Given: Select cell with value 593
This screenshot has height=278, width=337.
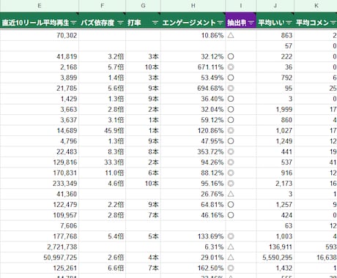Looking at the screenshot, I should pyautogui.click(x=316, y=247).
